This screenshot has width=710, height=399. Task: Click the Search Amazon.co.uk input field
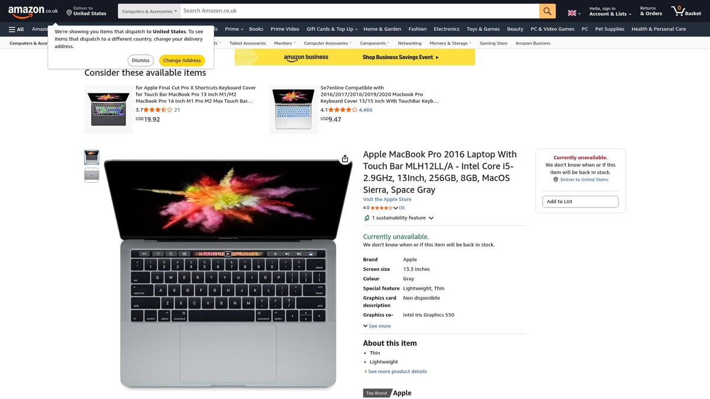point(359,11)
